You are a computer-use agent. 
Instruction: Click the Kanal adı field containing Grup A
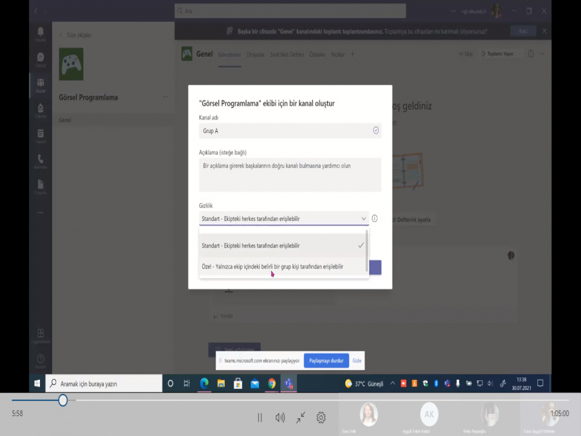tap(290, 130)
